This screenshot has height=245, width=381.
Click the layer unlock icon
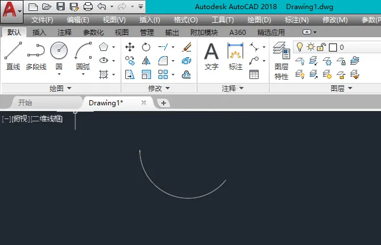coord(341,74)
